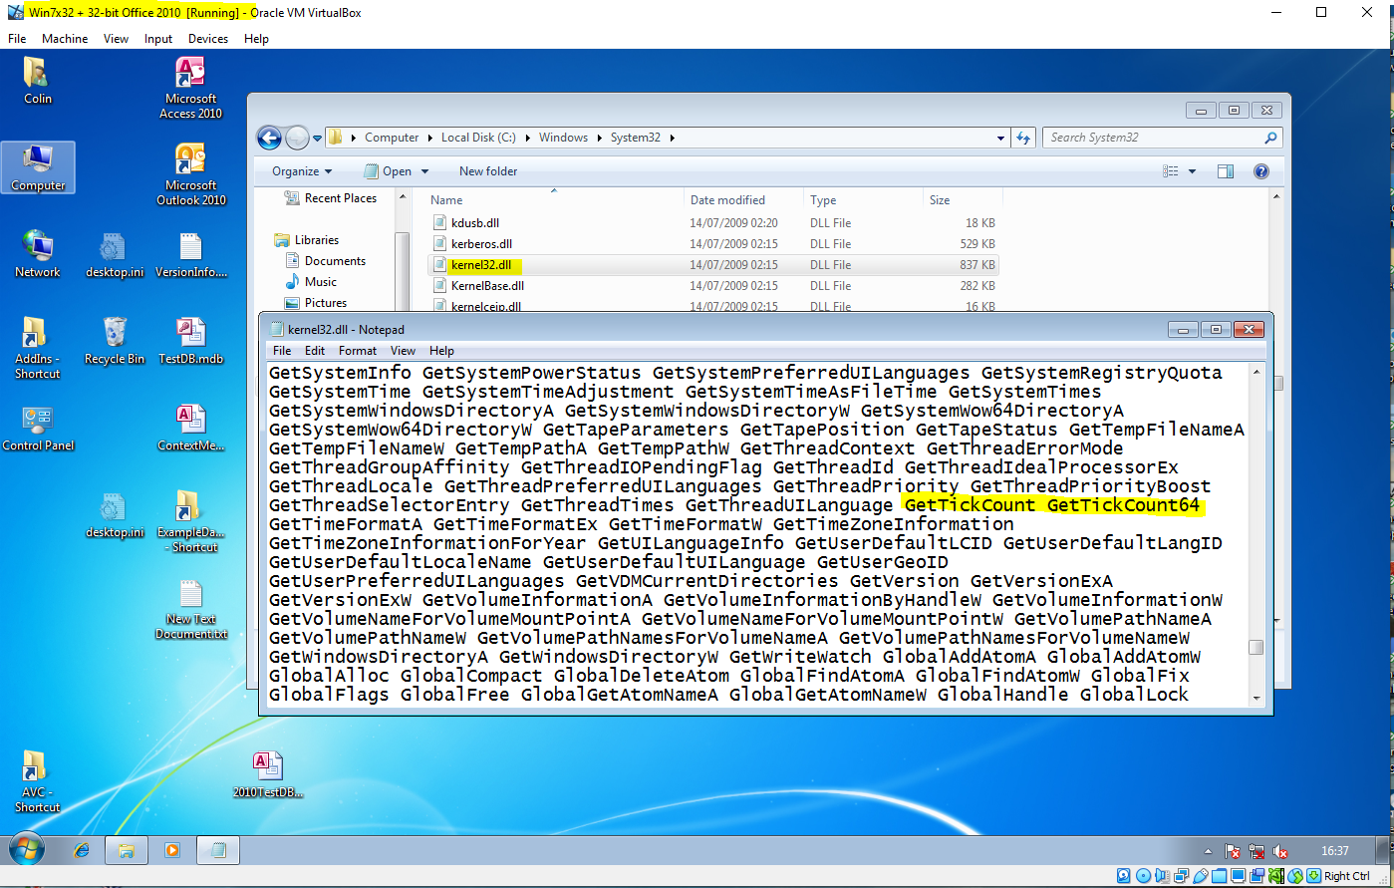Image resolution: width=1394 pixels, height=888 pixels.
Task: Expand the Organize dropdown in Explorer
Action: tap(302, 171)
